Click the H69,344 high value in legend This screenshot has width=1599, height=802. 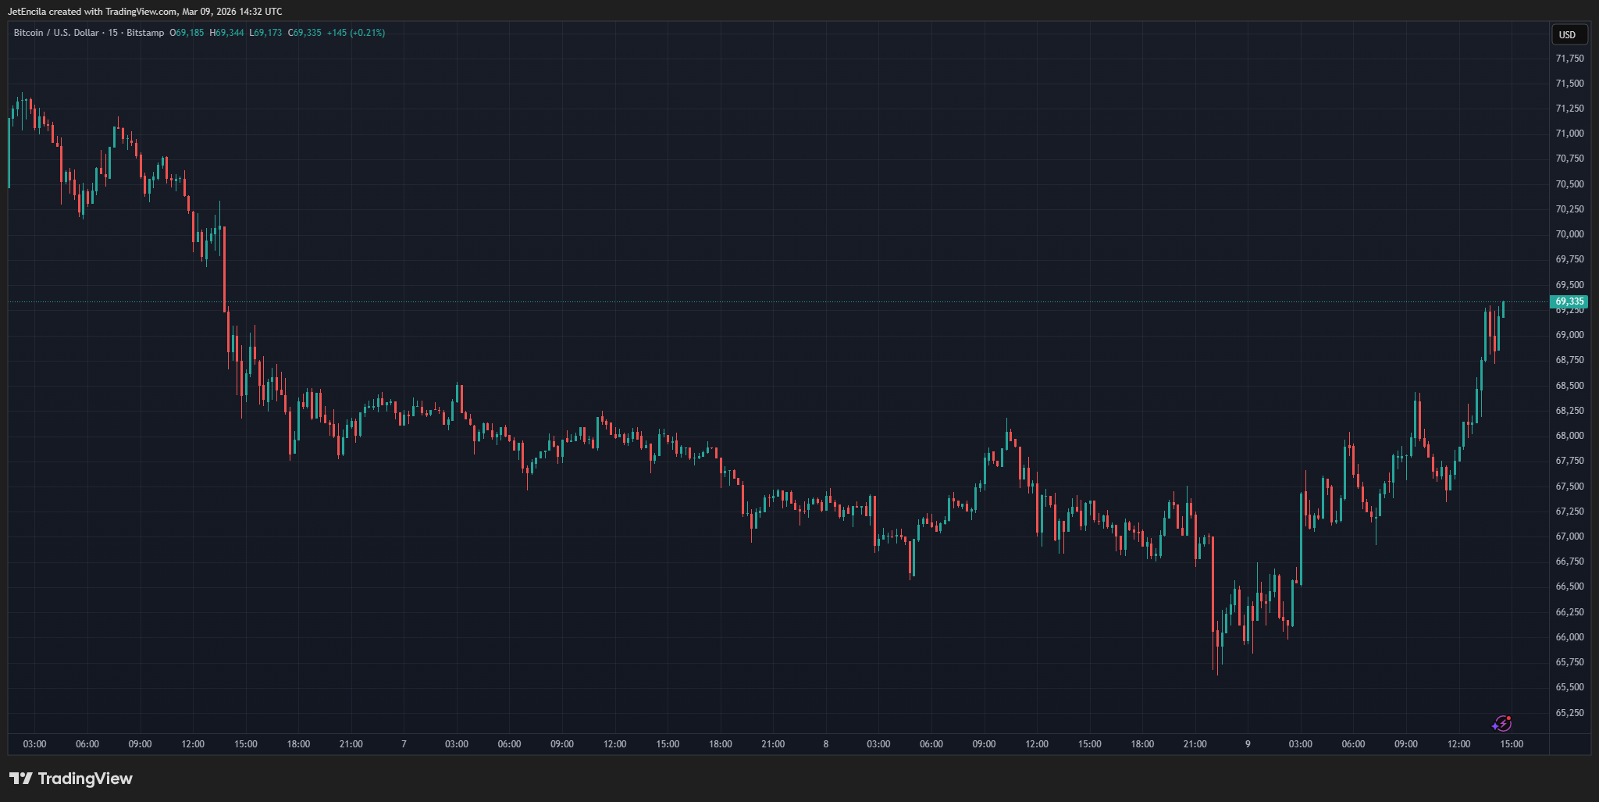[226, 33]
